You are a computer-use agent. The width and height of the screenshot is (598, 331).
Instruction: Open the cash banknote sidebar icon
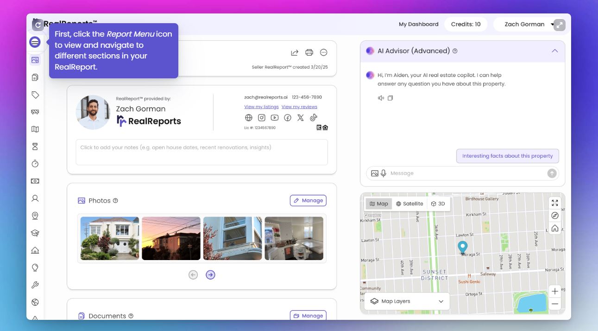click(35, 181)
